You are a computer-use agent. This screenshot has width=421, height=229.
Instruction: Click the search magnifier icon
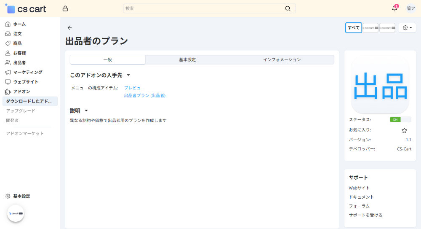[288, 8]
